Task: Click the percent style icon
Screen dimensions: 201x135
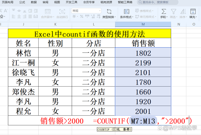Action: point(82,17)
